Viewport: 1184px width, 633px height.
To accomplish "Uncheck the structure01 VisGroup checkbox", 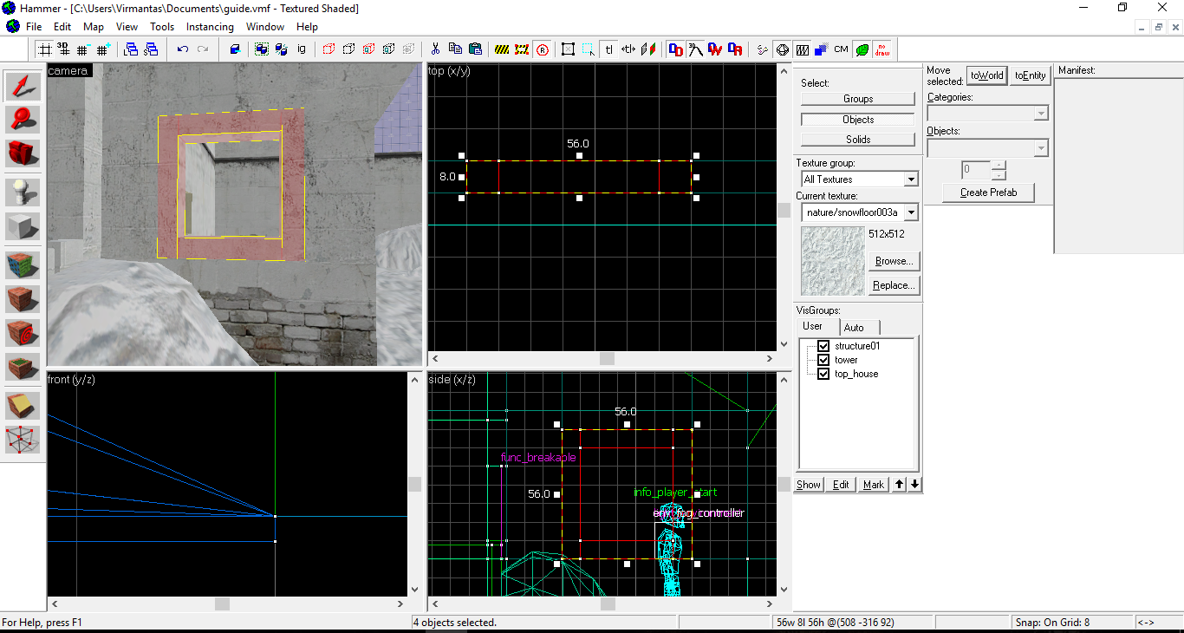I will coord(823,346).
